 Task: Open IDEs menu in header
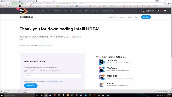point(43,11)
